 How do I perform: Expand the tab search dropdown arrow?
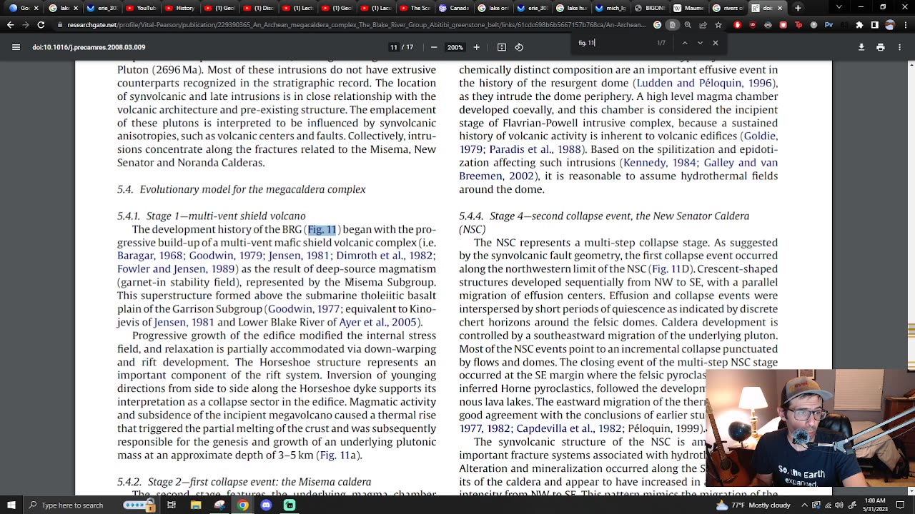(x=839, y=8)
